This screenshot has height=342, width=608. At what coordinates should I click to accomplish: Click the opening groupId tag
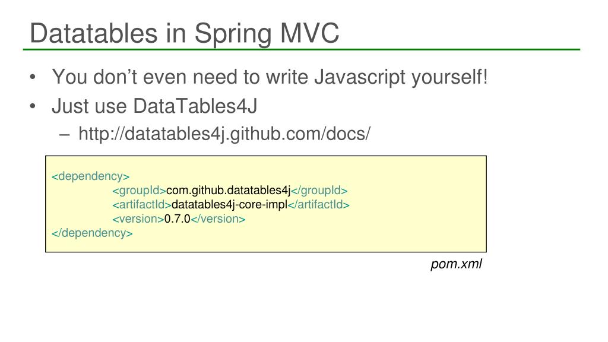139,191
